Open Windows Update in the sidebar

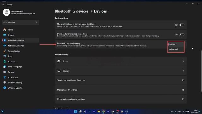[21, 88]
